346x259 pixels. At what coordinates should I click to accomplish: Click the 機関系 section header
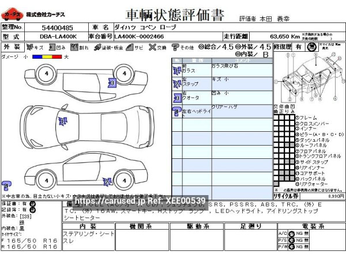coord(142,226)
